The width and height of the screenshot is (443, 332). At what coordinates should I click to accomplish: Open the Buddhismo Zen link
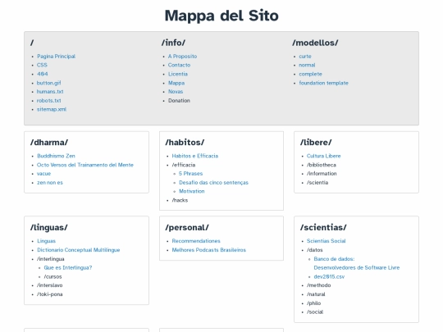[56, 156]
